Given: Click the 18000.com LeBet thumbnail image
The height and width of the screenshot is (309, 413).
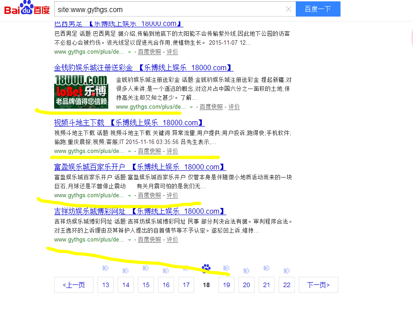Looking at the screenshot, I should click(x=81, y=92).
